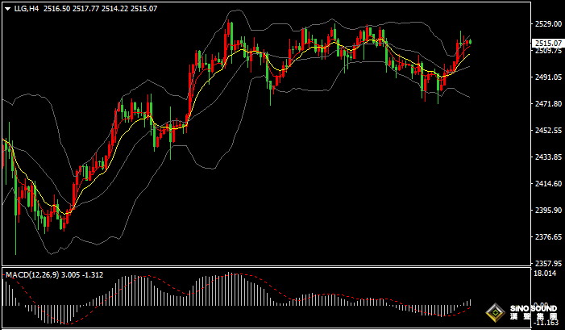
Task: Click the MACD value 3.005 readout
Action: pos(71,275)
